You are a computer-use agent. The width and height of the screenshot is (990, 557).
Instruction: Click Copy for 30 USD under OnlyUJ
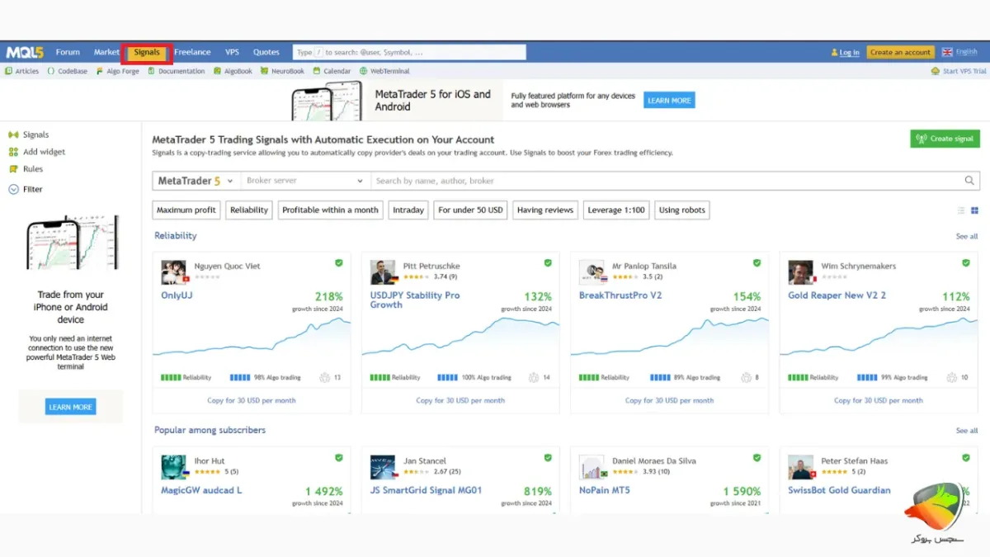[x=252, y=401]
